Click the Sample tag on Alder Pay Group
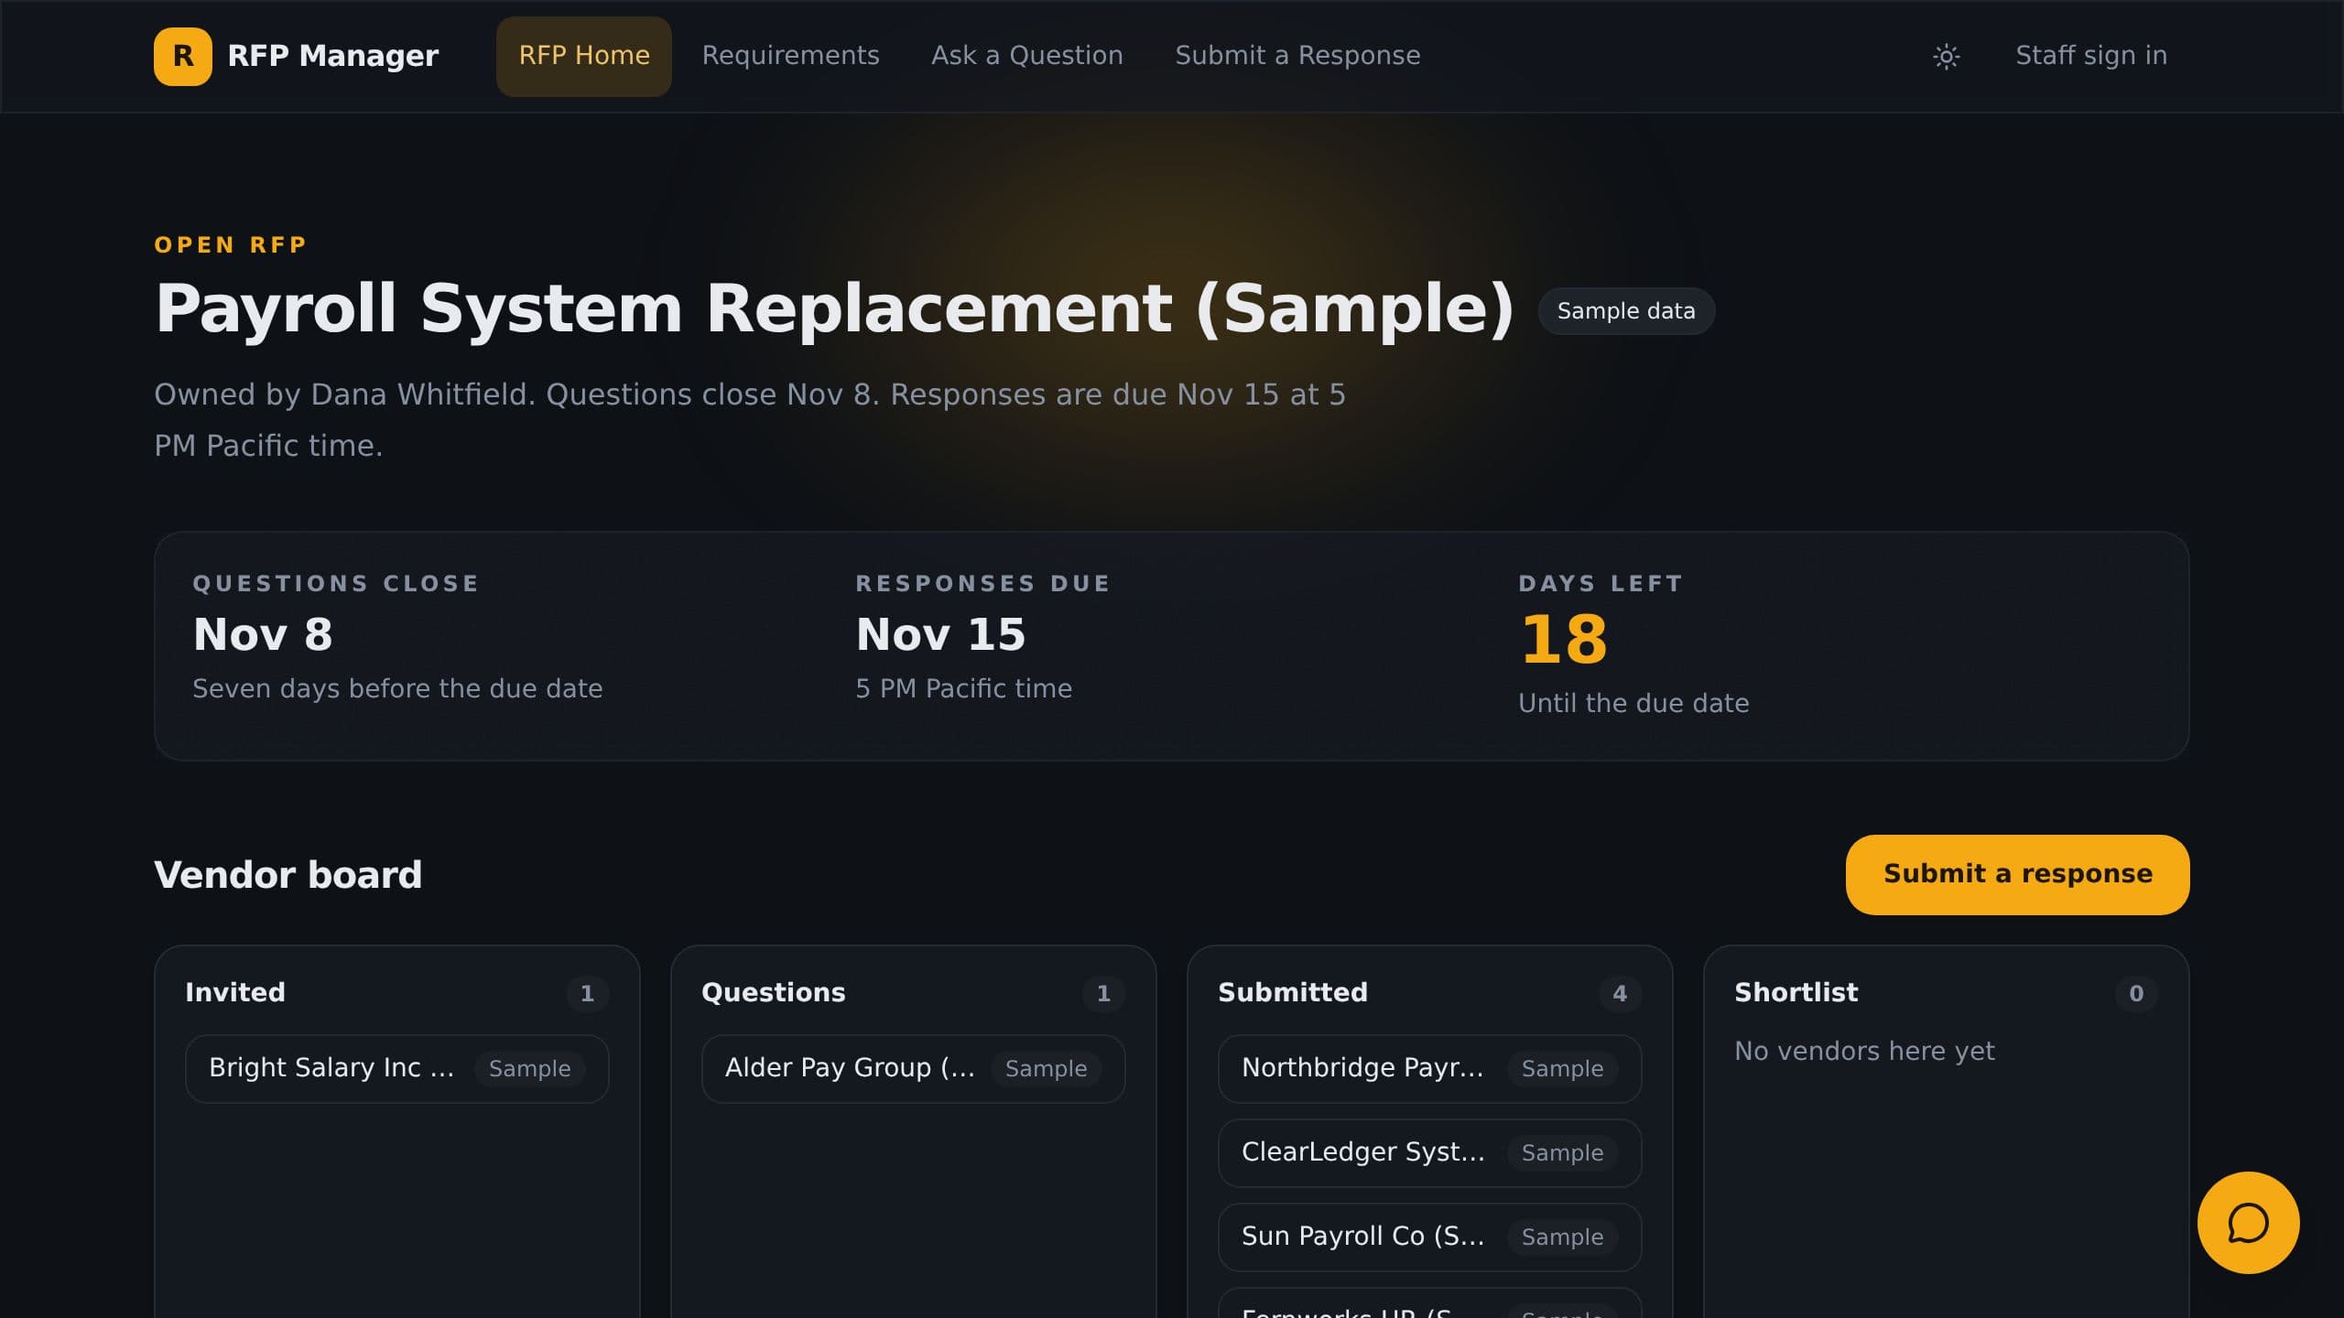The width and height of the screenshot is (2344, 1318). click(1046, 1068)
